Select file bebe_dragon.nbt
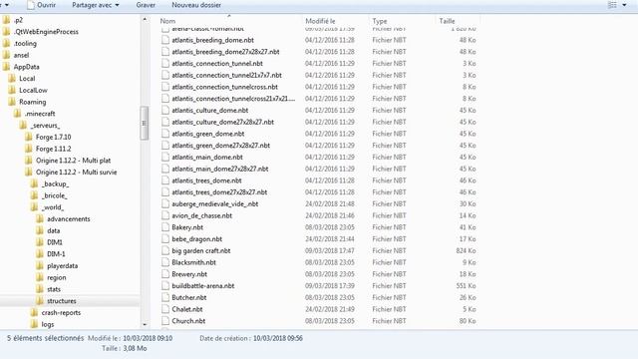The width and height of the screenshot is (638, 359). tap(197, 239)
